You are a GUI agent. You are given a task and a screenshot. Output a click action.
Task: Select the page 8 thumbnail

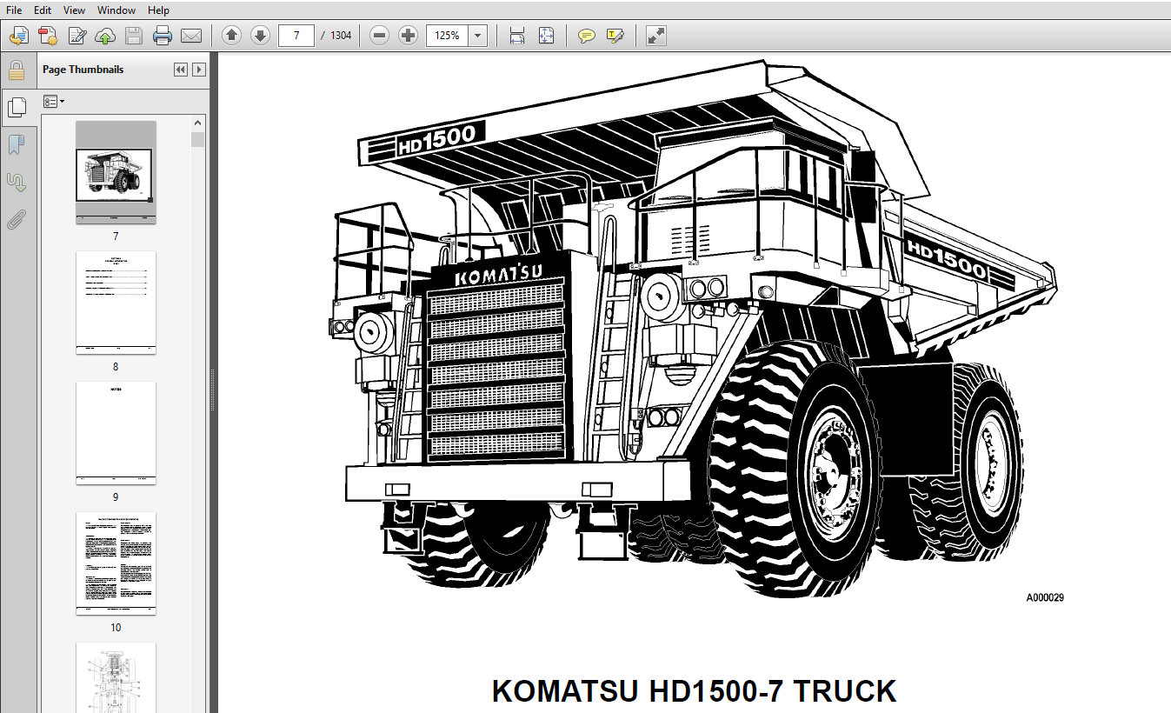pyautogui.click(x=116, y=303)
